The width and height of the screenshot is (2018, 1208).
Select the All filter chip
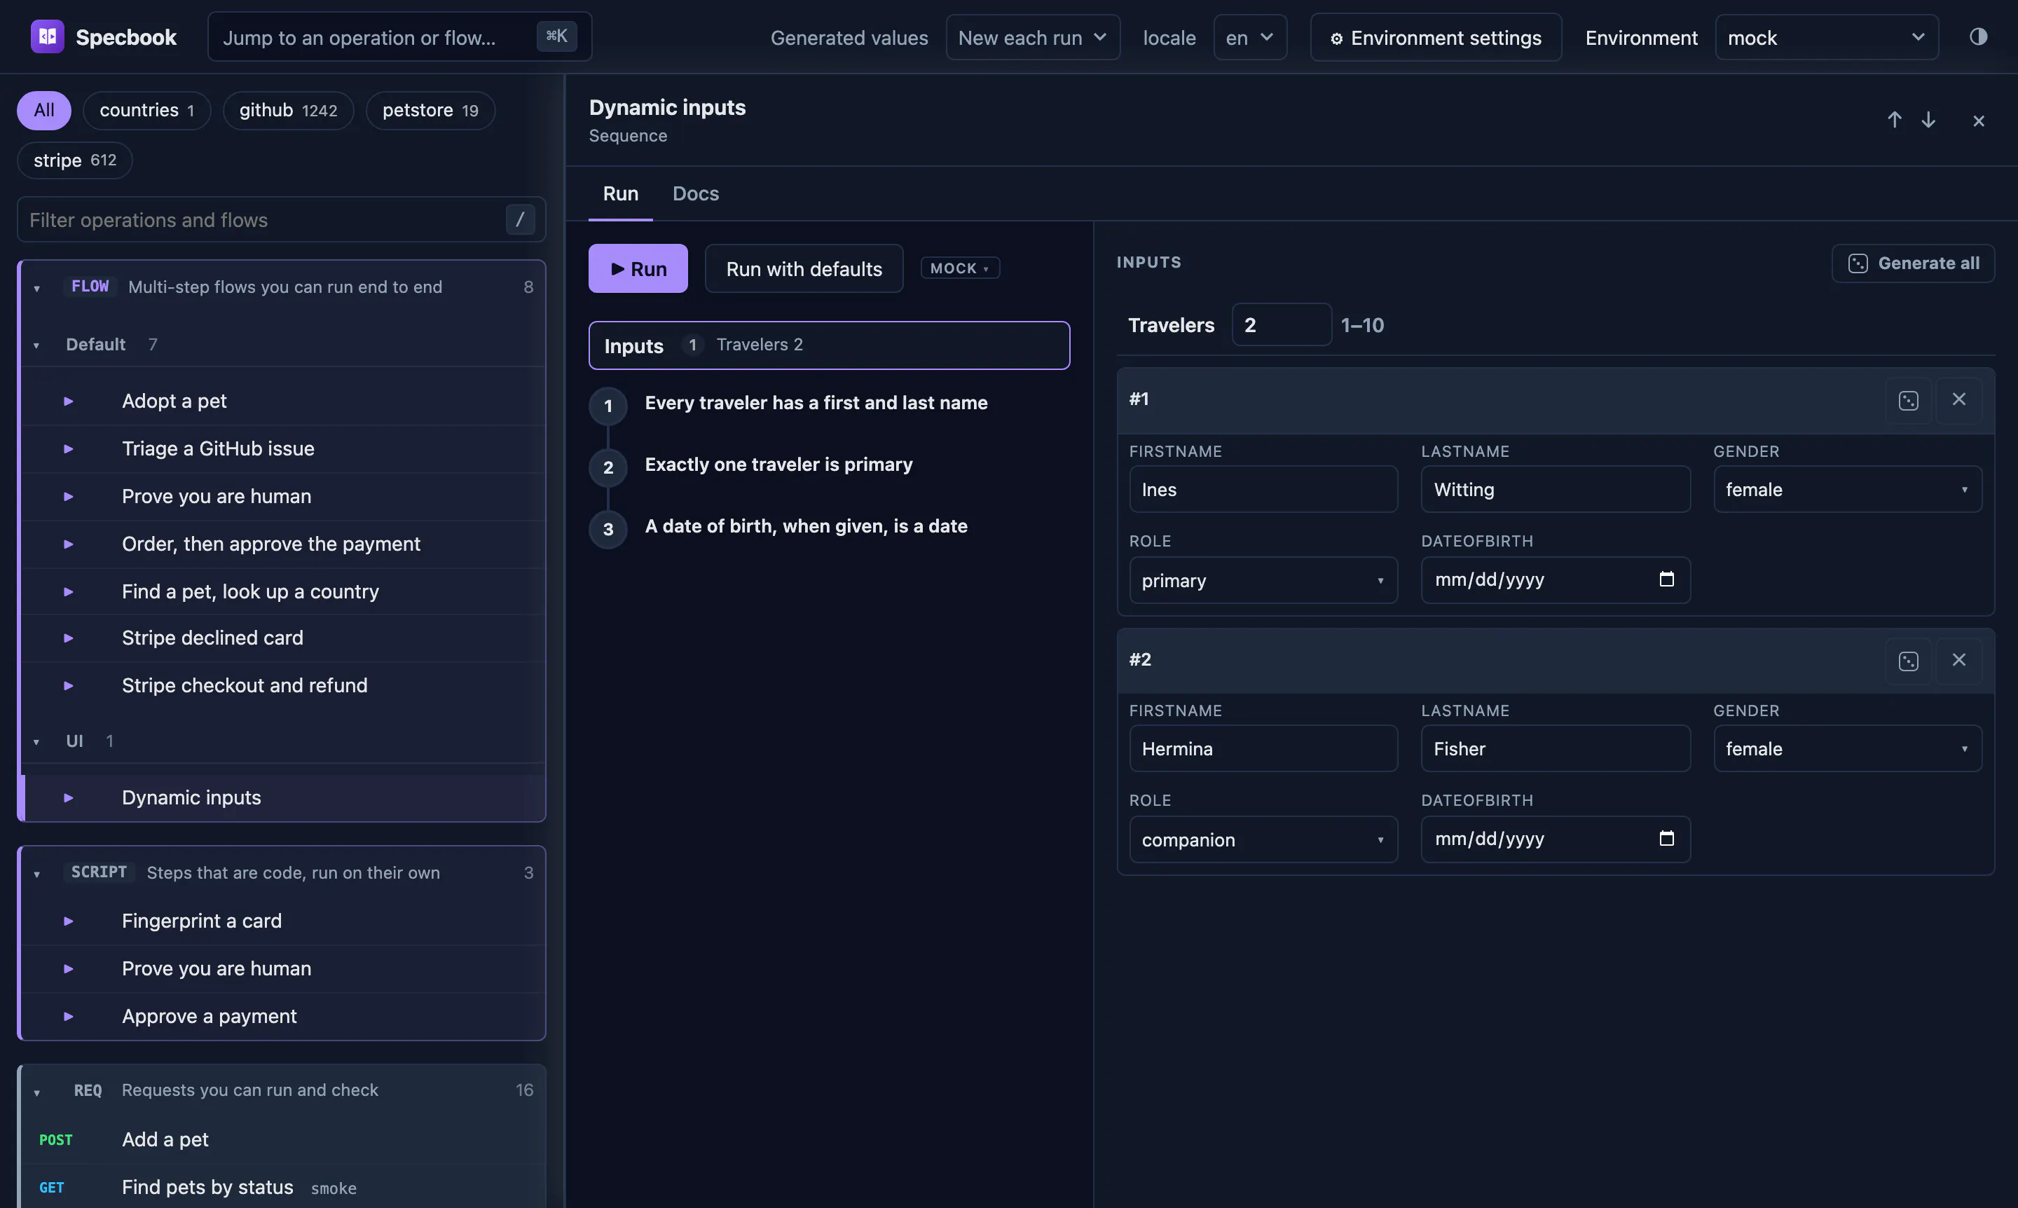(44, 110)
